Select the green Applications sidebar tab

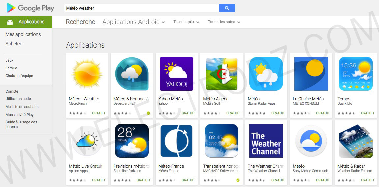[26, 22]
